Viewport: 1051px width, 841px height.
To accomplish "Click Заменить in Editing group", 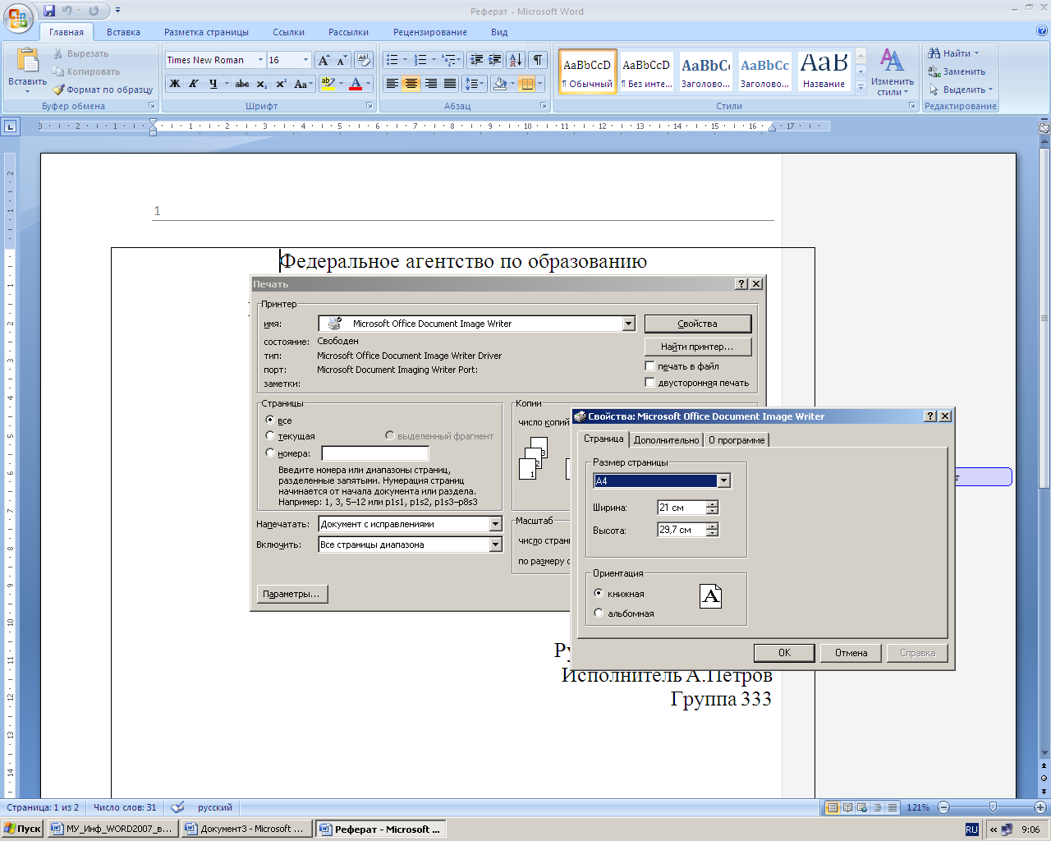I will click(957, 71).
